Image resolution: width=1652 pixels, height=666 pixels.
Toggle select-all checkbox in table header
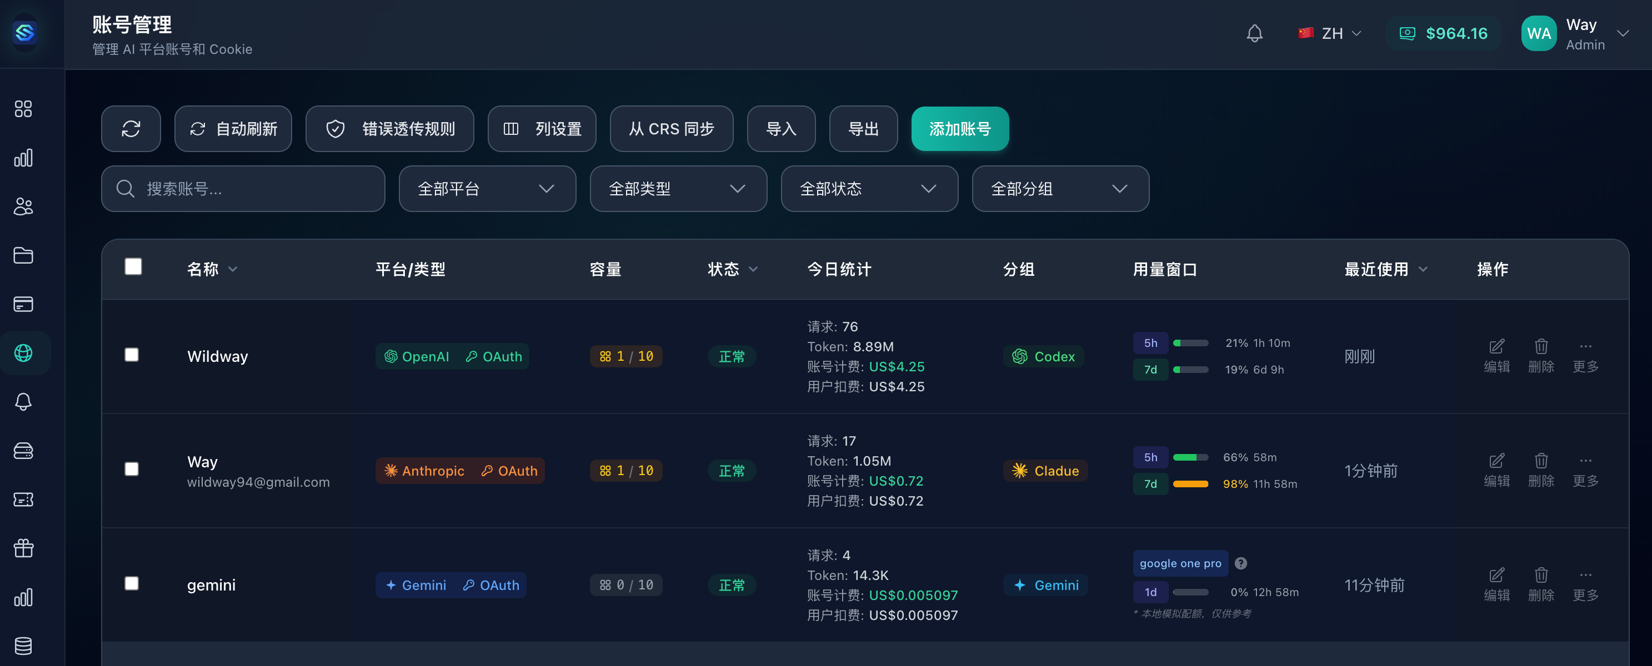pos(133,266)
